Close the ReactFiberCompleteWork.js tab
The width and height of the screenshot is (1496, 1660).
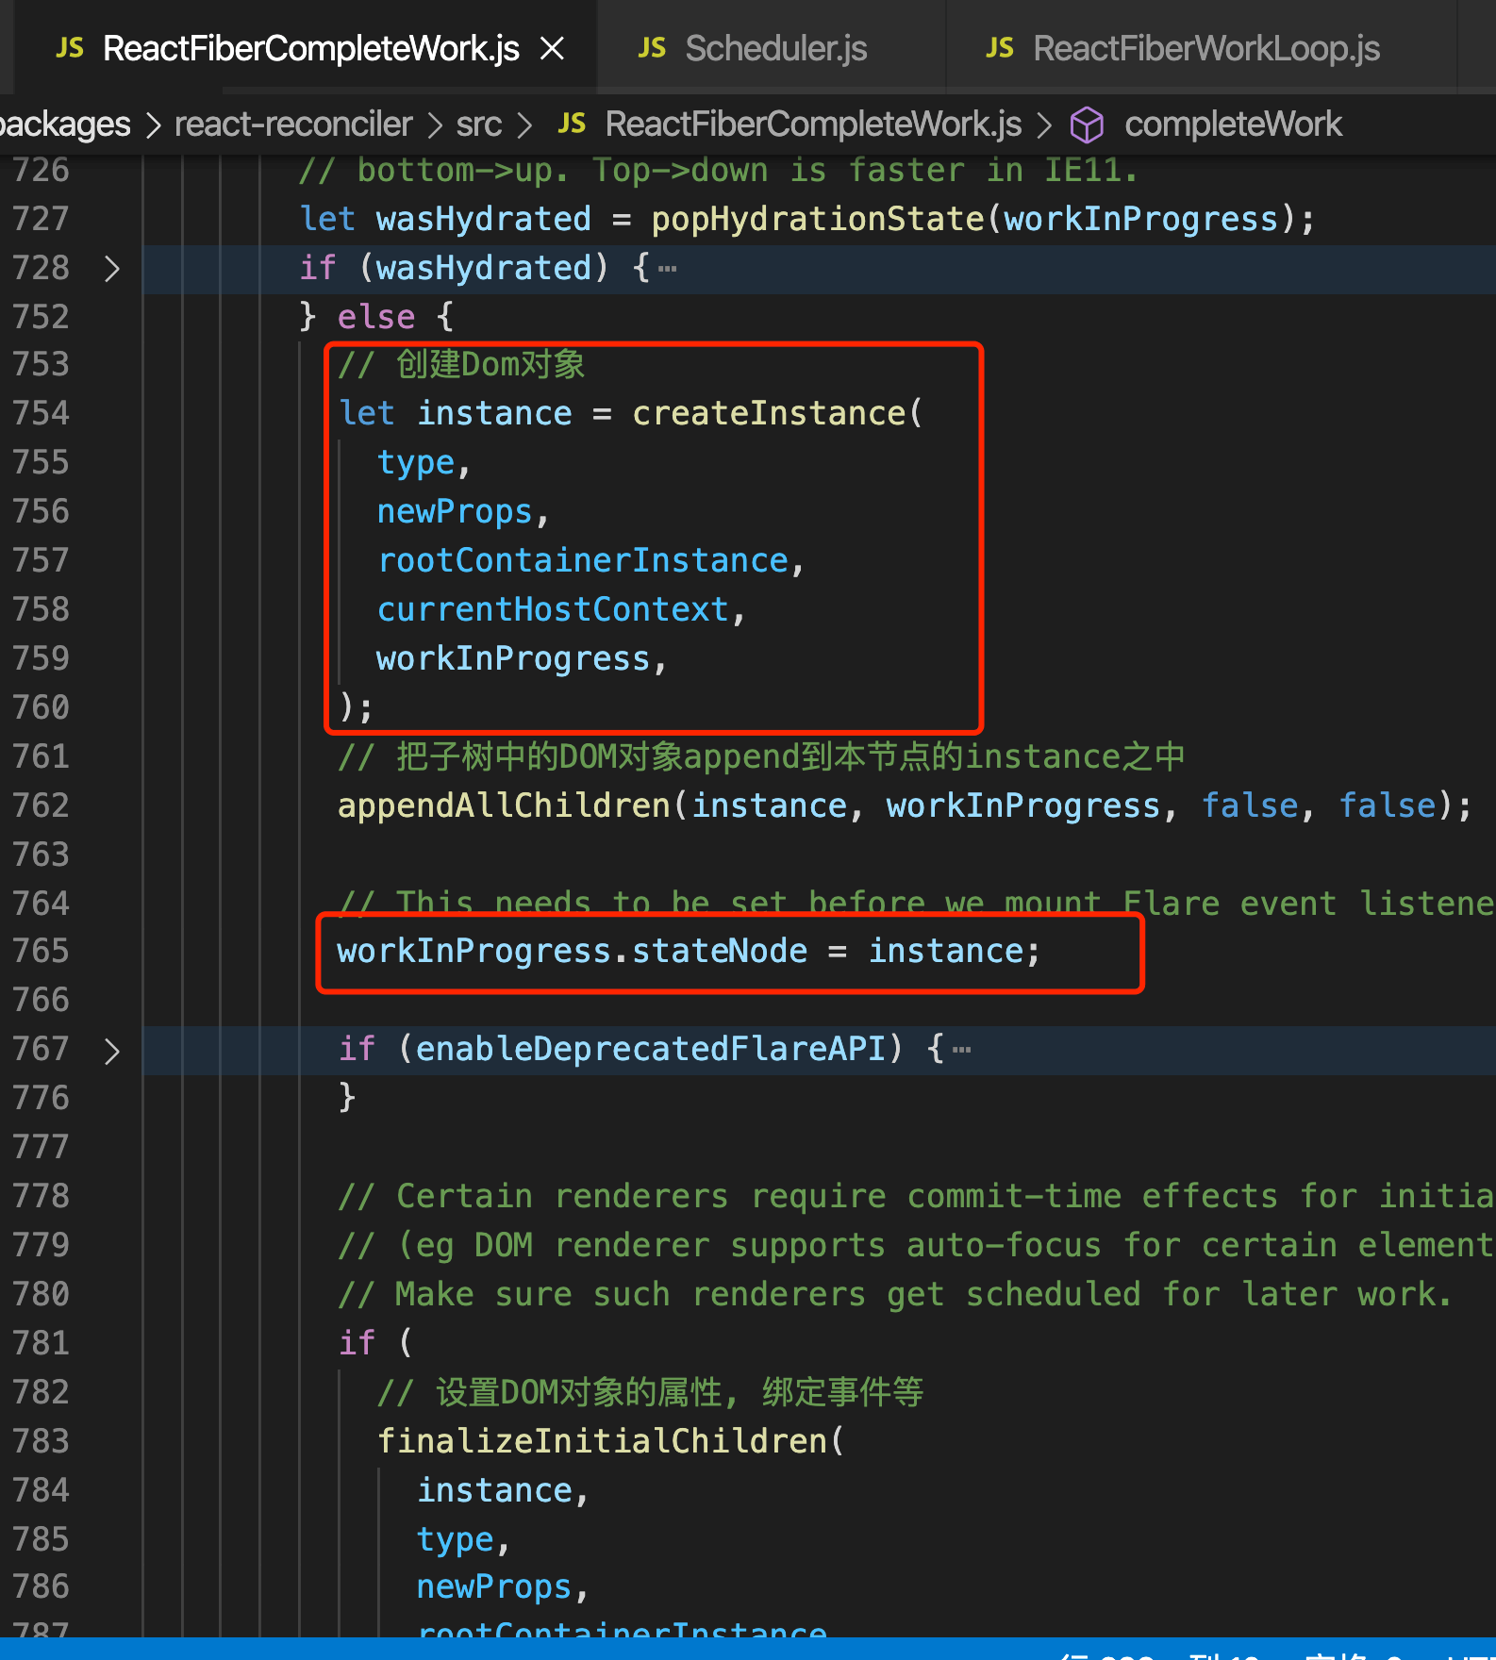tap(553, 48)
